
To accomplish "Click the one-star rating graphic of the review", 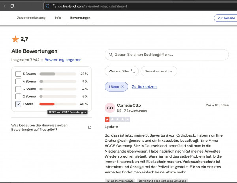I will pyautogui.click(x=117, y=119).
